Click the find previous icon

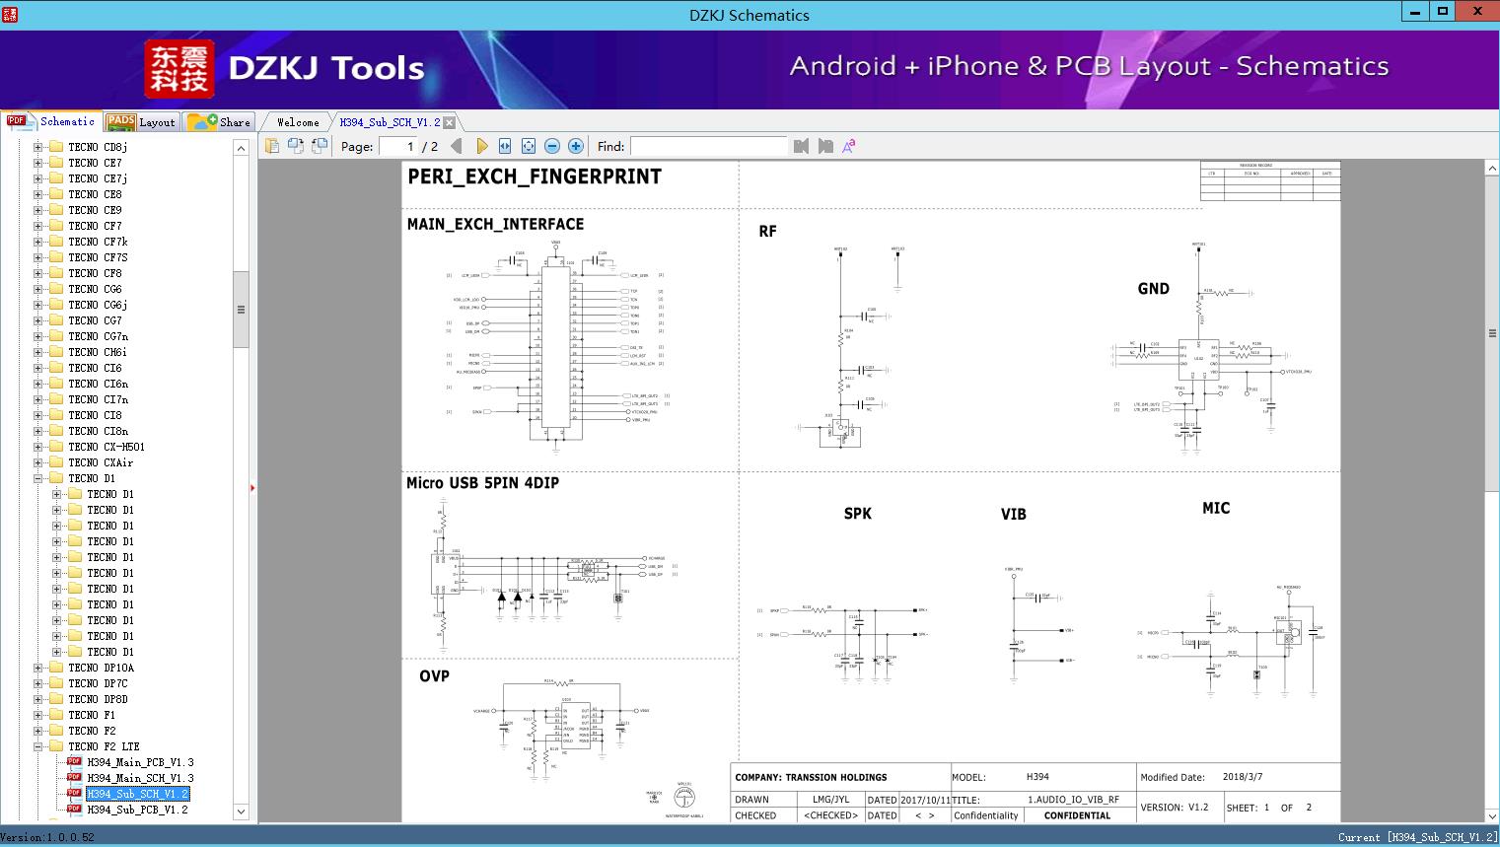[801, 146]
